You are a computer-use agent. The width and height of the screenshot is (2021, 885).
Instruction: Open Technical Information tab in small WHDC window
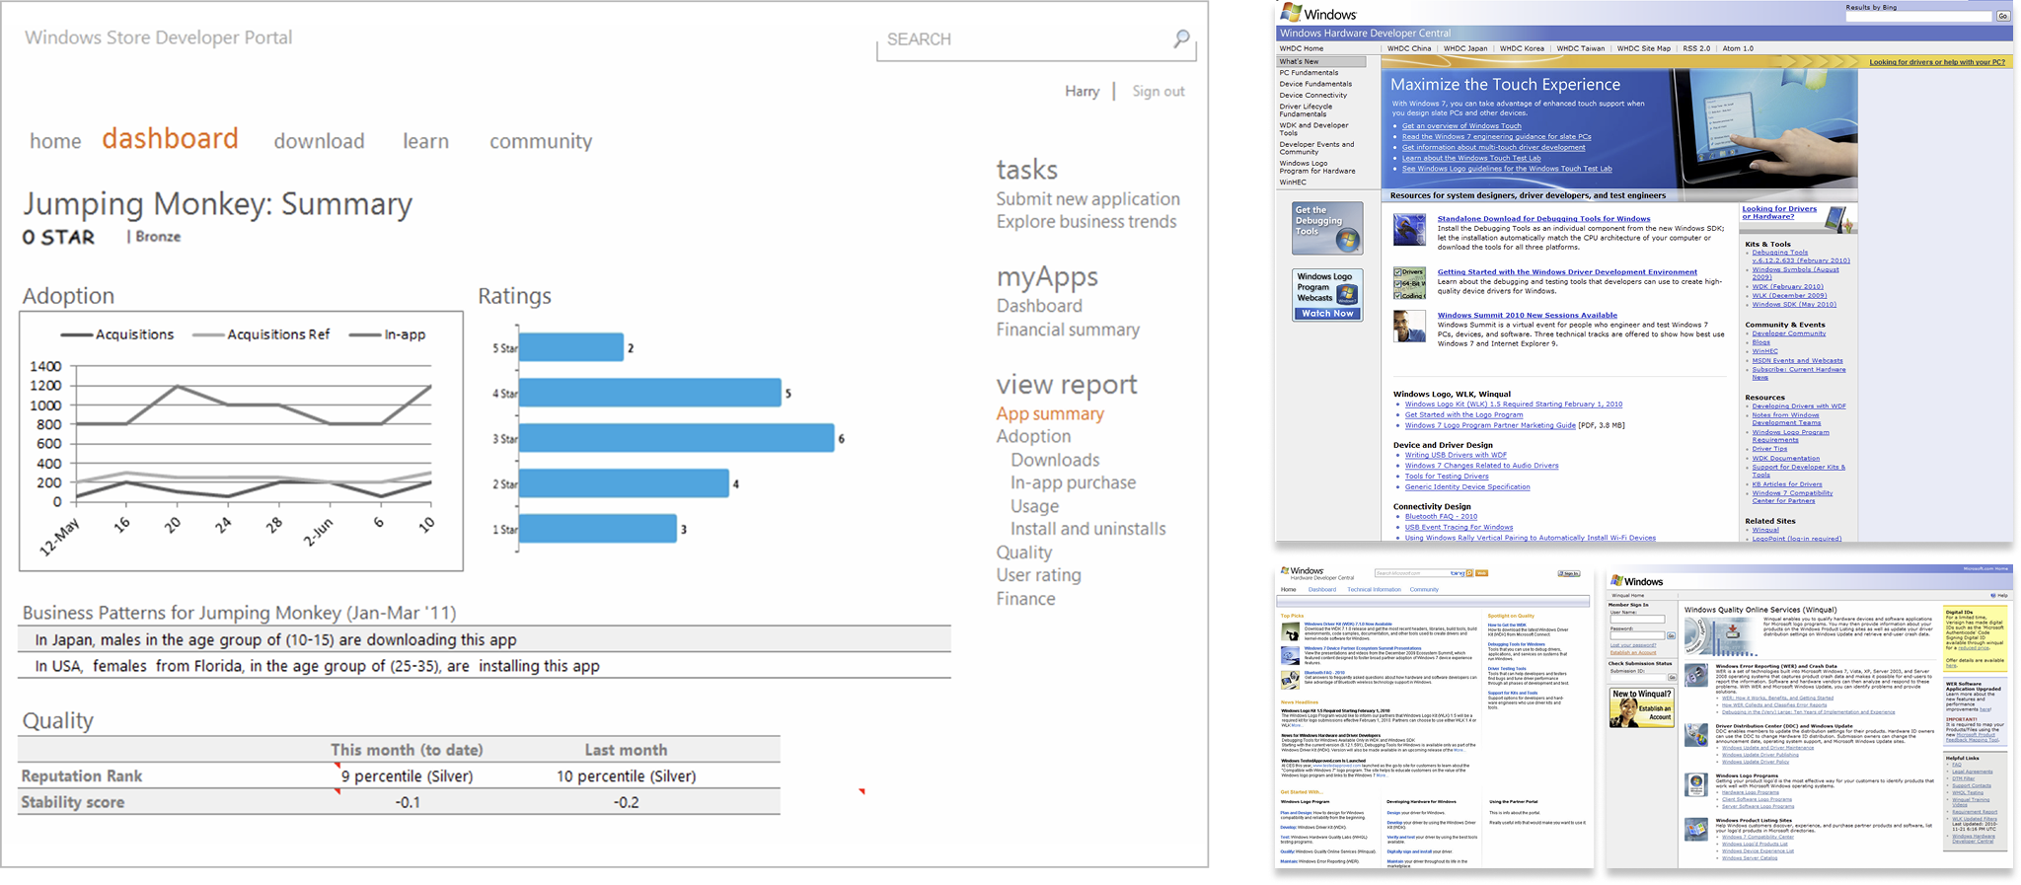pyautogui.click(x=1374, y=589)
